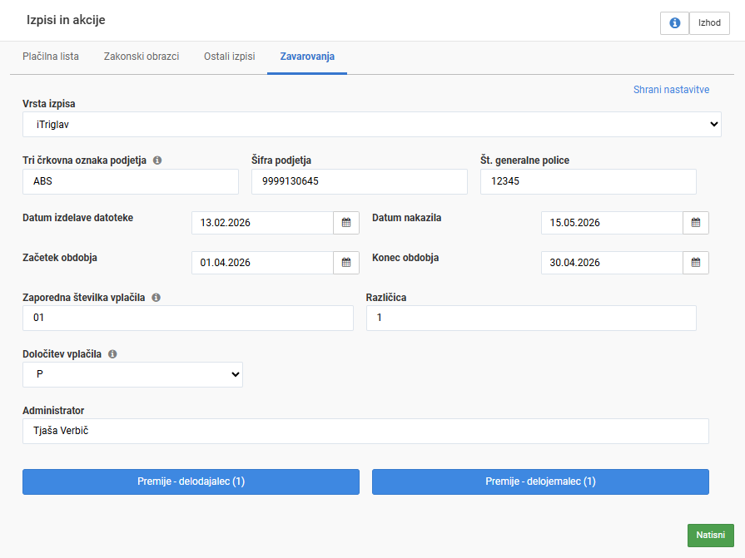Click the Vrsta izpisa label

49,104
